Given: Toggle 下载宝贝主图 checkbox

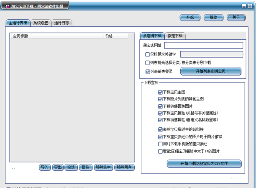Looking at the screenshot, I should (x=160, y=92).
